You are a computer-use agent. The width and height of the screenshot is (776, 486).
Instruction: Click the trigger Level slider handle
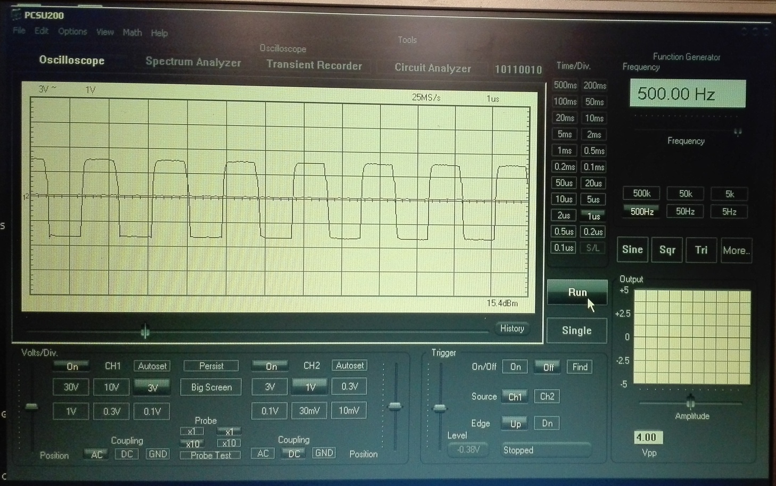pyautogui.click(x=439, y=409)
